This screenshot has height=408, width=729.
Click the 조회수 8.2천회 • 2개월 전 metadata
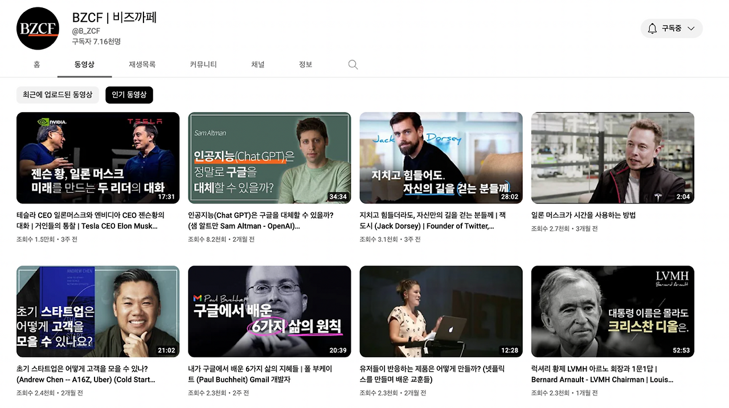point(222,239)
